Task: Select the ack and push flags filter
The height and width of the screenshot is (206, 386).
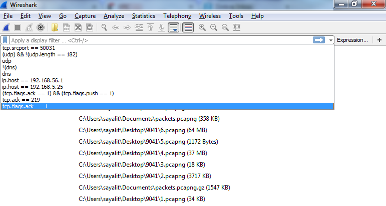Action: point(167,93)
